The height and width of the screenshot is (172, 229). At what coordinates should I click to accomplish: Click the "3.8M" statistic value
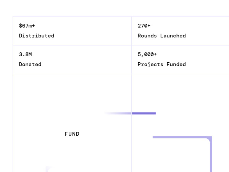pyautogui.click(x=25, y=54)
